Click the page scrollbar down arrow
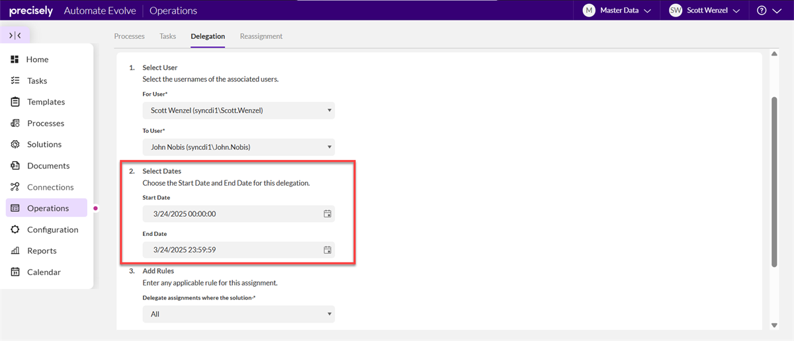794x341 pixels. coord(774,325)
